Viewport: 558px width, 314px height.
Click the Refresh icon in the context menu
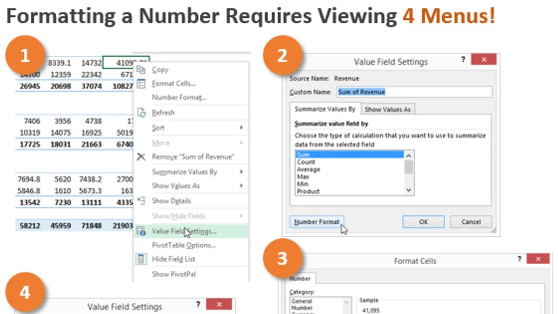141,113
